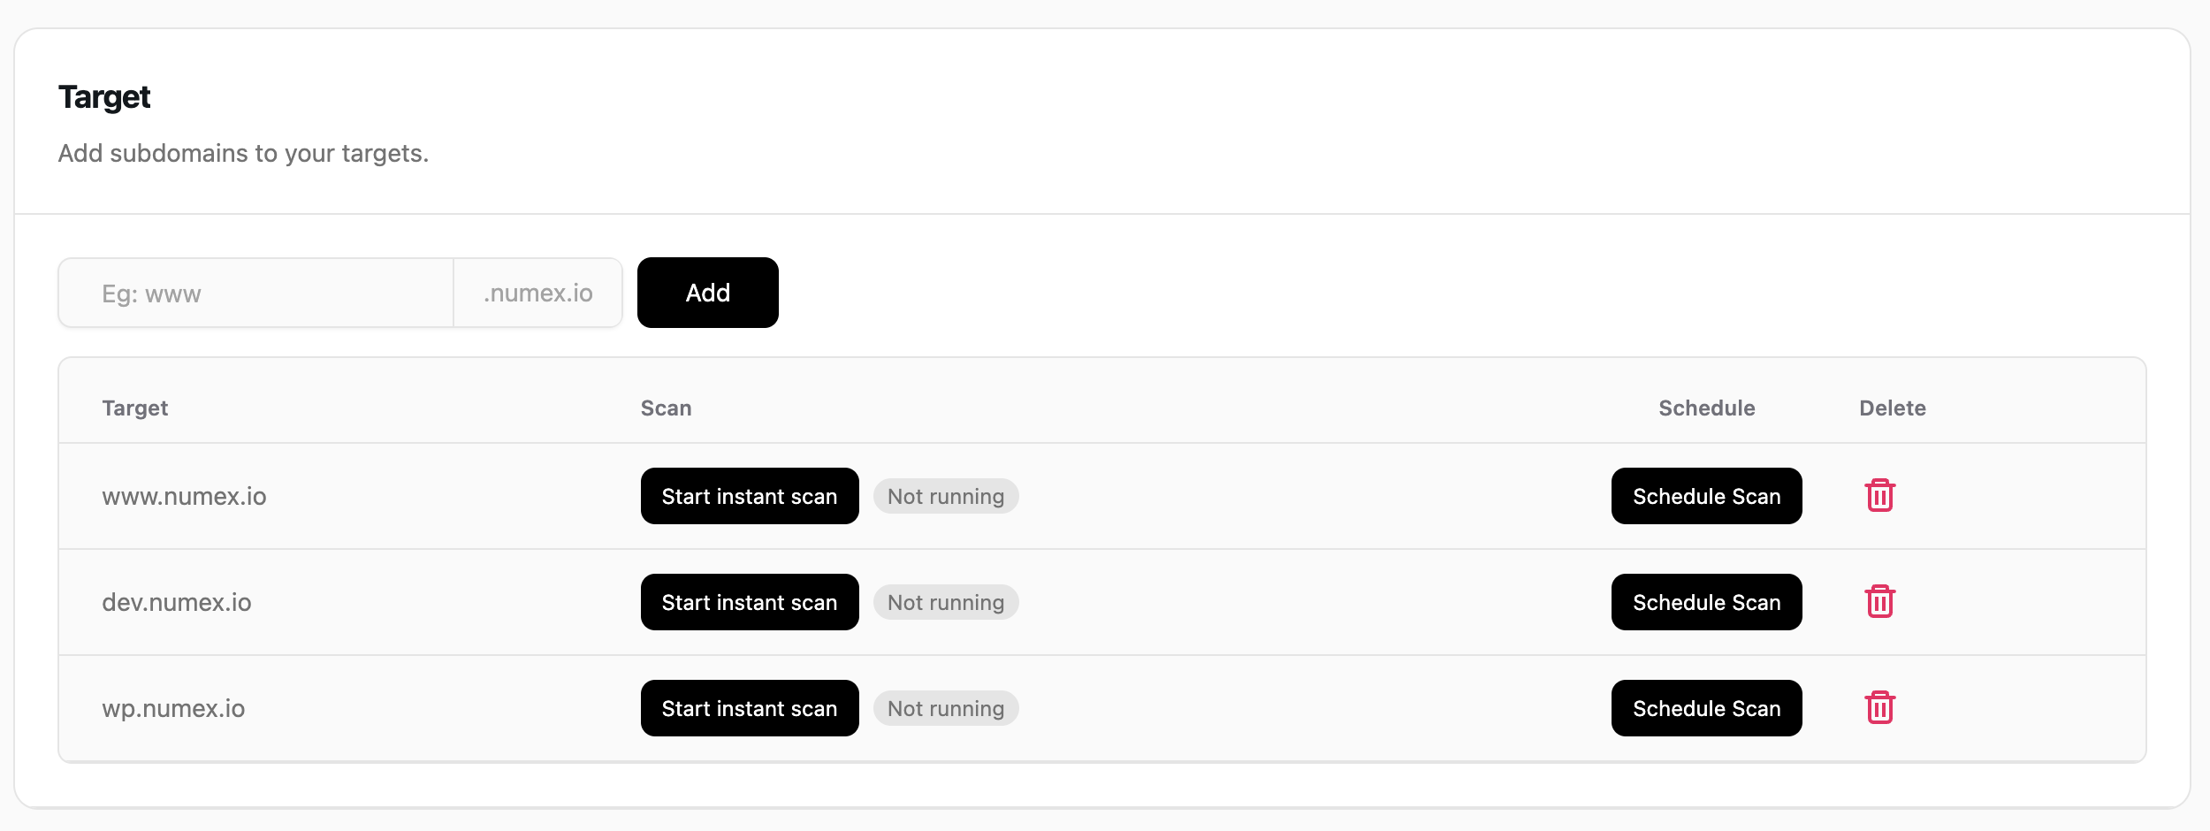
Task: Remove wp.numex.io using trash icon
Action: pyautogui.click(x=1879, y=708)
